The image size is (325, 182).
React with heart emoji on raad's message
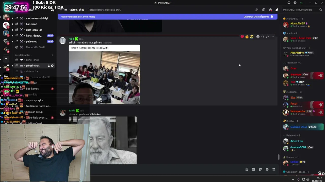[x=242, y=37]
